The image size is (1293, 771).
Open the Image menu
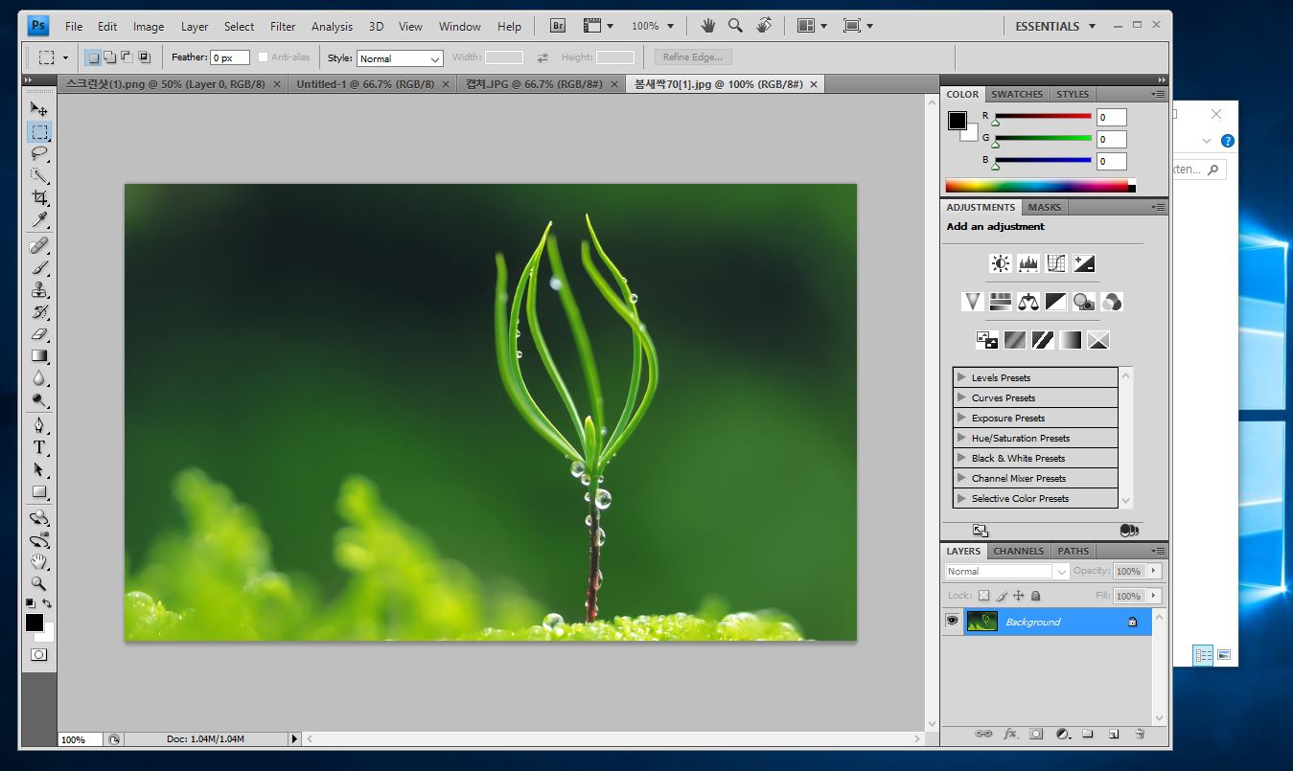(149, 27)
